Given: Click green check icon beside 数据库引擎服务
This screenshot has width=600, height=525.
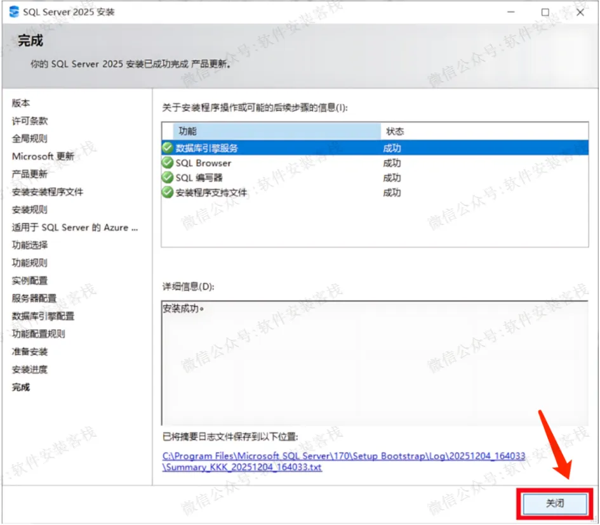Looking at the screenshot, I should click(x=168, y=148).
